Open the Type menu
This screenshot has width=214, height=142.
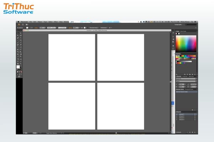[x=45, y=22]
